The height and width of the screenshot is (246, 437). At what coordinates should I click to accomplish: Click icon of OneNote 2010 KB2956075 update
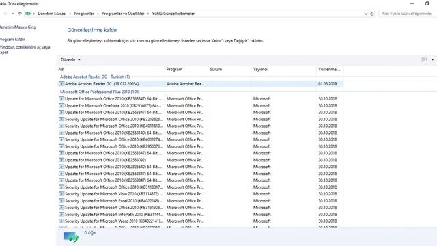click(61, 105)
